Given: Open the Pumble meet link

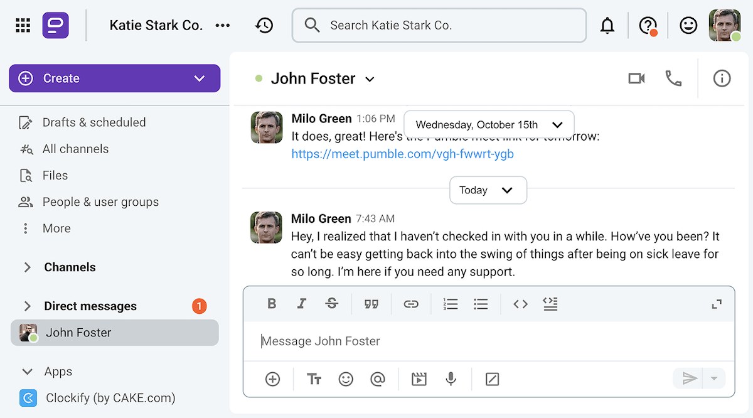Looking at the screenshot, I should click(x=402, y=153).
